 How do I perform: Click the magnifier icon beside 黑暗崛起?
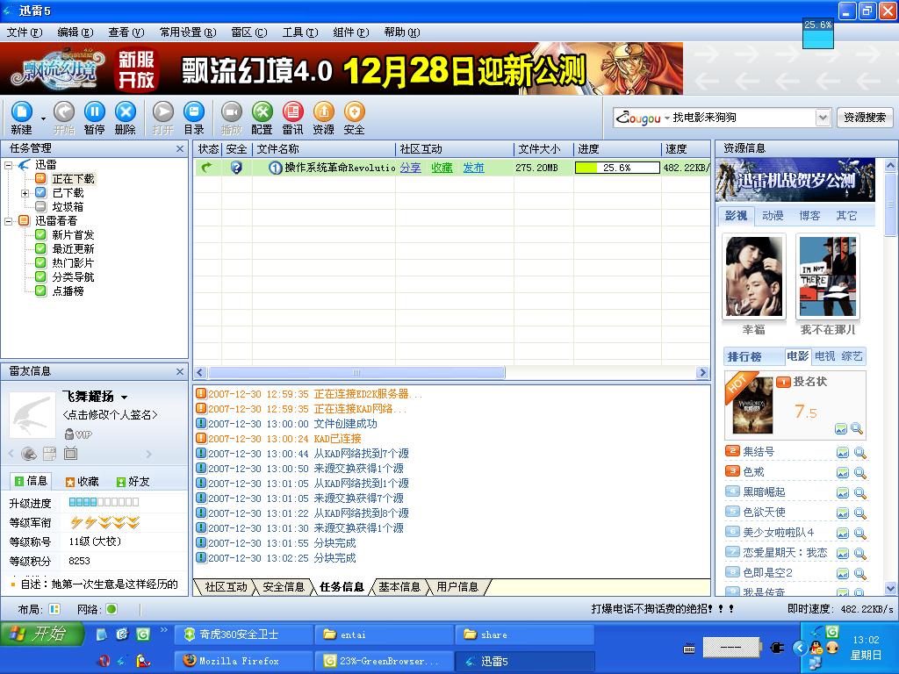pyautogui.click(x=860, y=492)
